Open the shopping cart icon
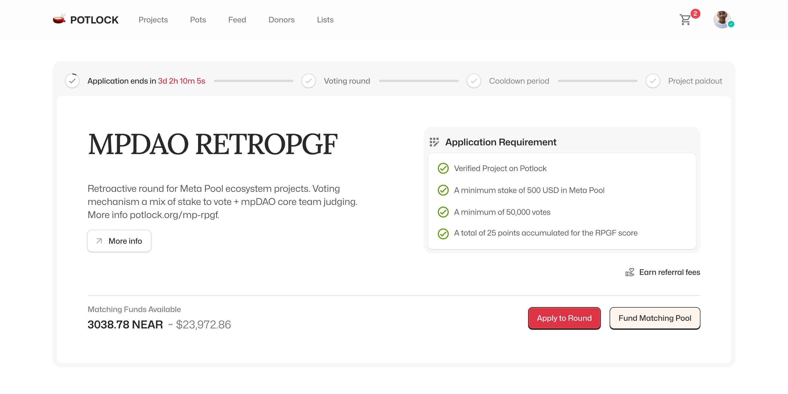The width and height of the screenshot is (788, 394). (x=685, y=20)
